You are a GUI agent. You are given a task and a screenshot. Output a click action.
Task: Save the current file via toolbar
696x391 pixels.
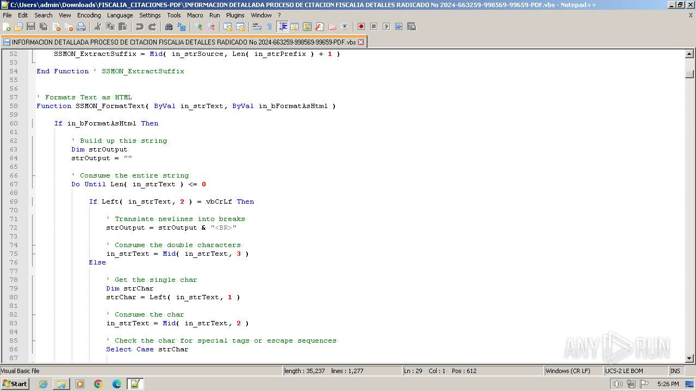click(31, 27)
